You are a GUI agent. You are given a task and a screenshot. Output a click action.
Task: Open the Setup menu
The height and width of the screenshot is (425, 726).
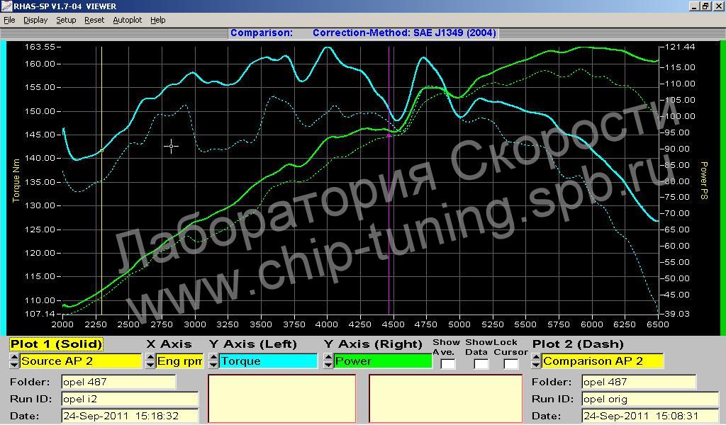(x=66, y=20)
